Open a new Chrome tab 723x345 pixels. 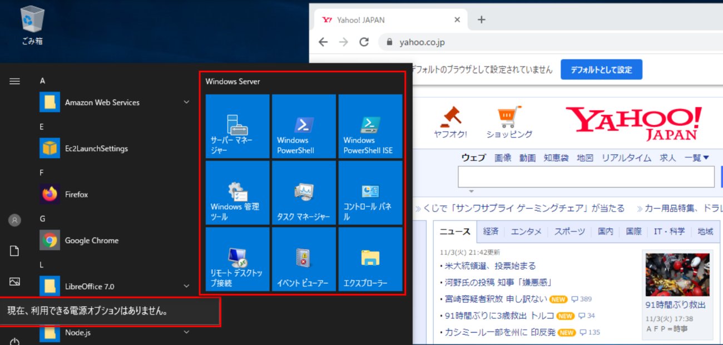(482, 19)
